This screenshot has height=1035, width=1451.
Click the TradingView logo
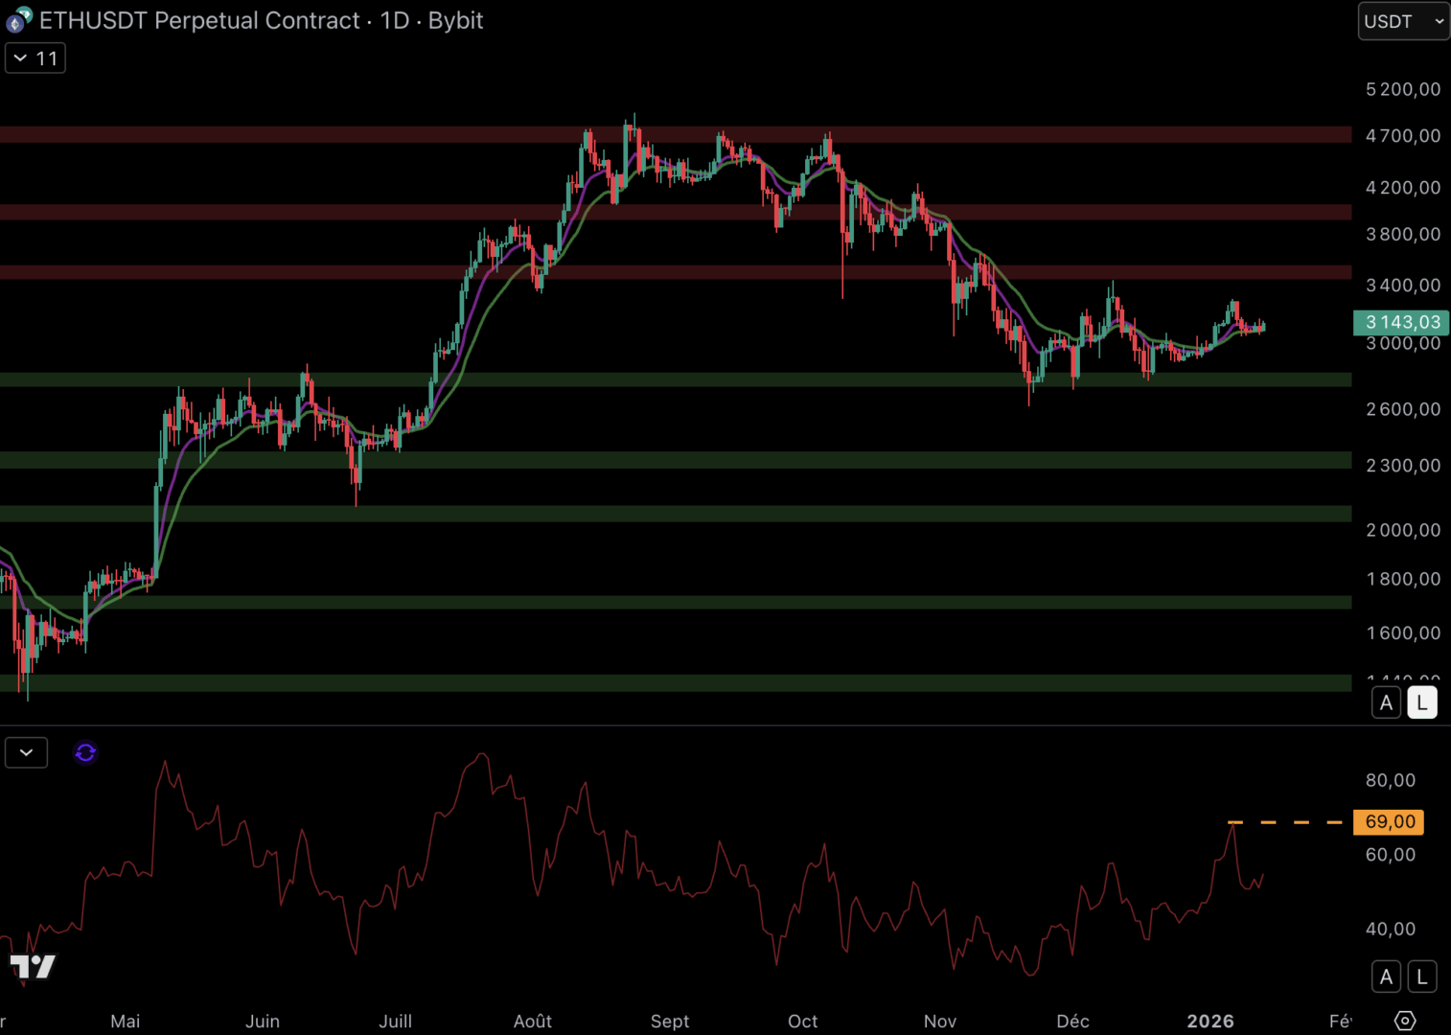coord(33,967)
